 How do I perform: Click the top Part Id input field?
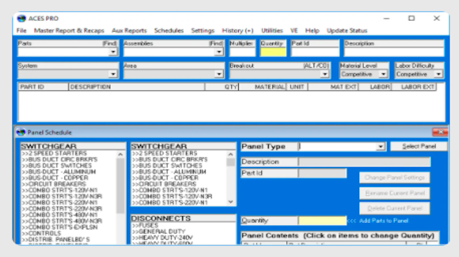[315, 52]
